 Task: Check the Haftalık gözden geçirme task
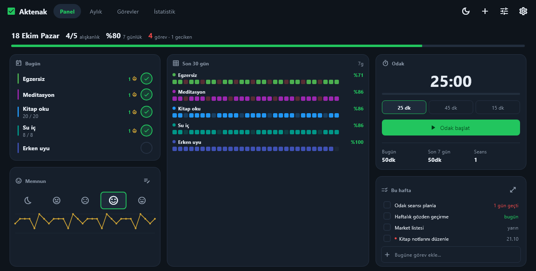pyautogui.click(x=387, y=216)
